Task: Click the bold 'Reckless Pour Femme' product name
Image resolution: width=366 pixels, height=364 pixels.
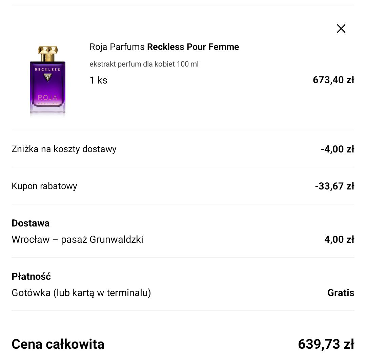Action: point(193,47)
